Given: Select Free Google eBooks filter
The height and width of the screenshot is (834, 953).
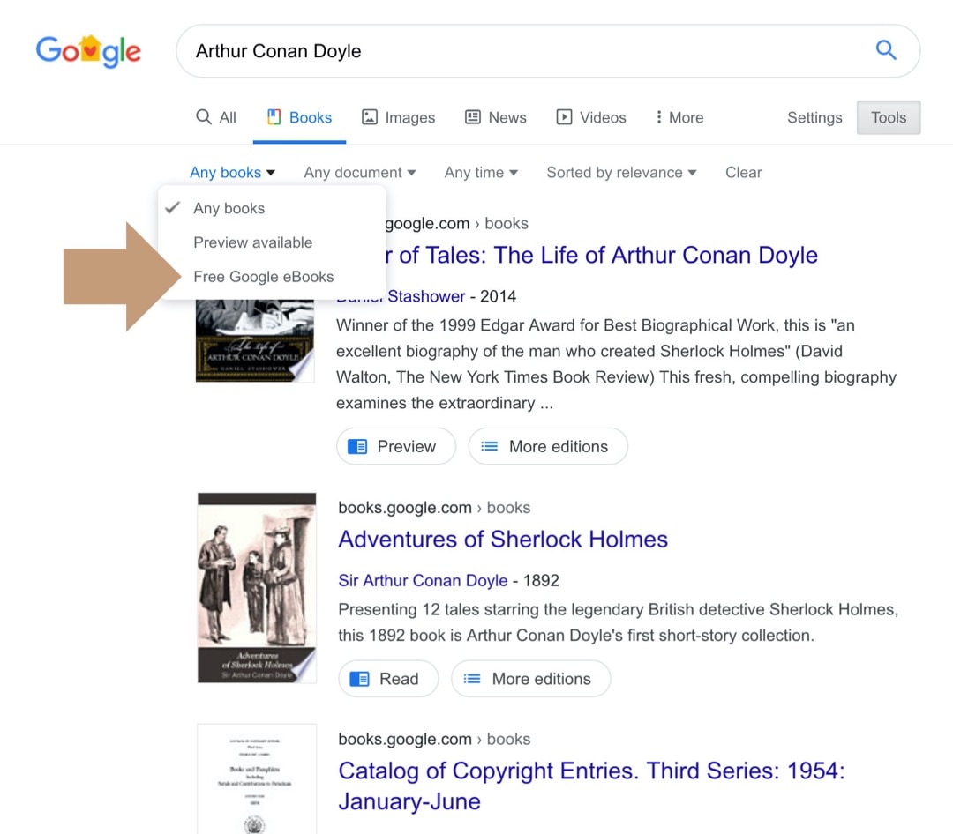Looking at the screenshot, I should 263,276.
